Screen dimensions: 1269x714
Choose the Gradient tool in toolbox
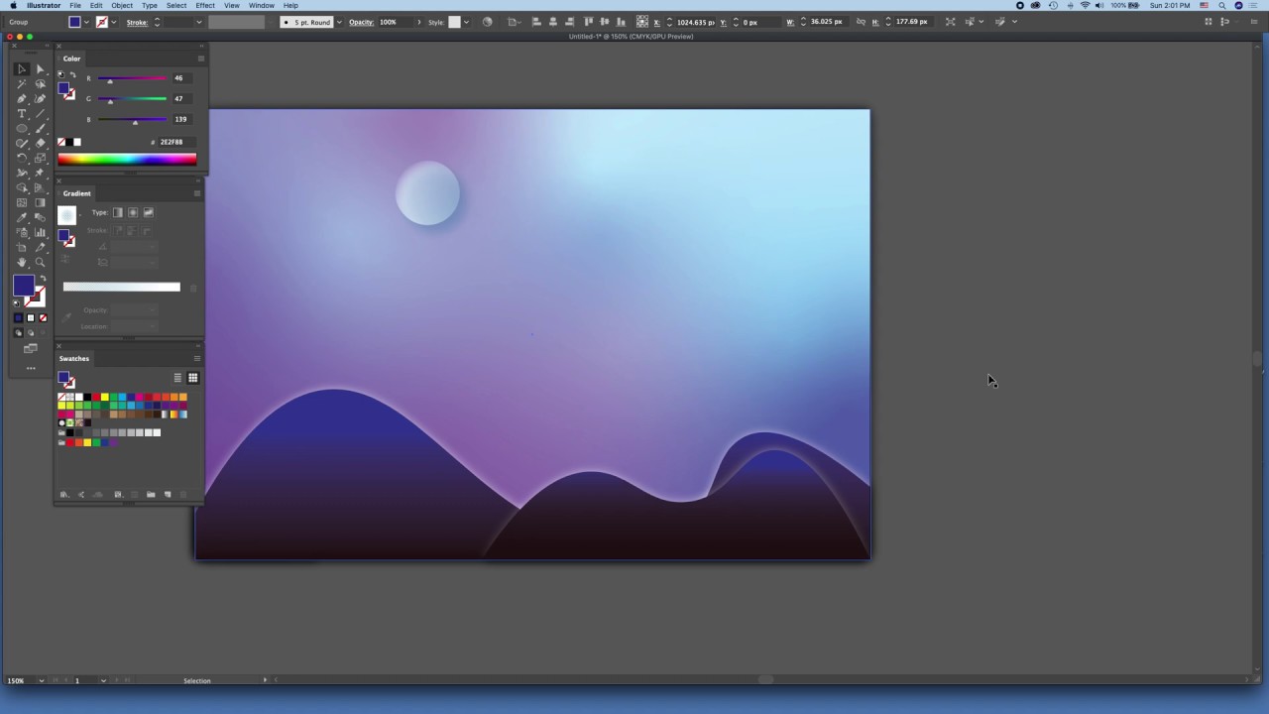pyautogui.click(x=41, y=202)
